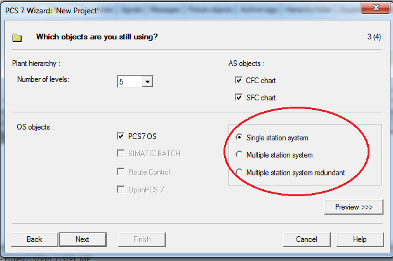Click Next to continue the wizard
The height and width of the screenshot is (261, 393).
click(x=83, y=239)
